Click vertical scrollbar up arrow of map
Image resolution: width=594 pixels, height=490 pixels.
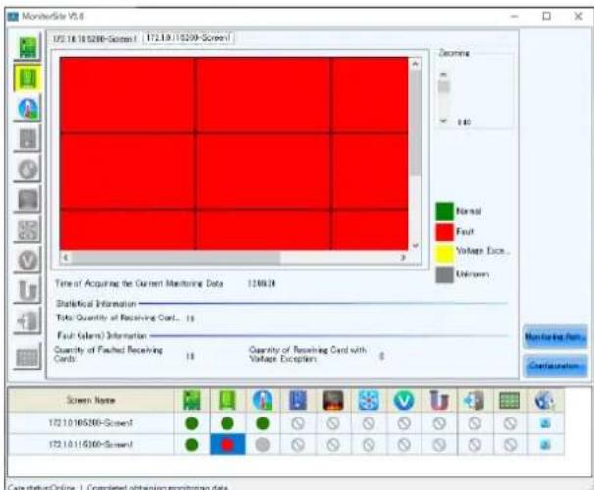[416, 64]
